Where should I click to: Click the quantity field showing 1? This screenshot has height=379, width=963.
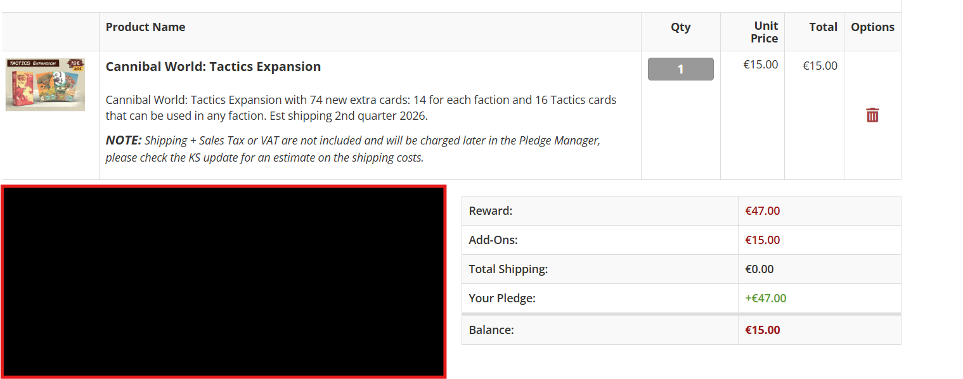click(680, 69)
